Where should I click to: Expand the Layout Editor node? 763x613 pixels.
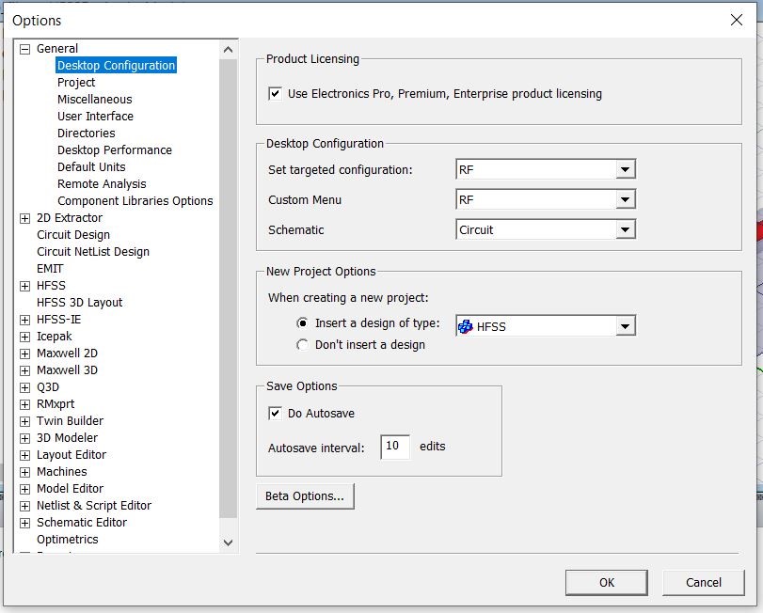[x=24, y=455]
